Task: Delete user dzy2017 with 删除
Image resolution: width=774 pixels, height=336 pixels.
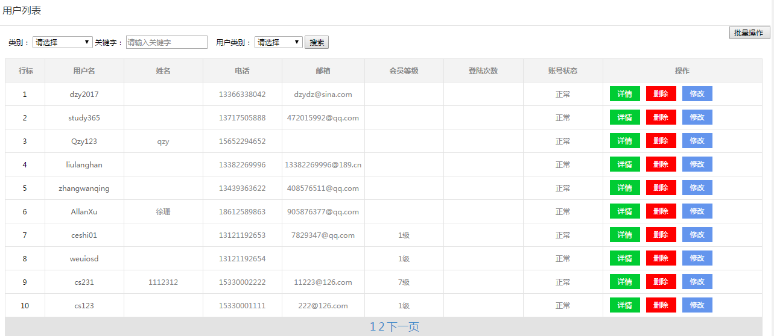Action: coord(661,94)
